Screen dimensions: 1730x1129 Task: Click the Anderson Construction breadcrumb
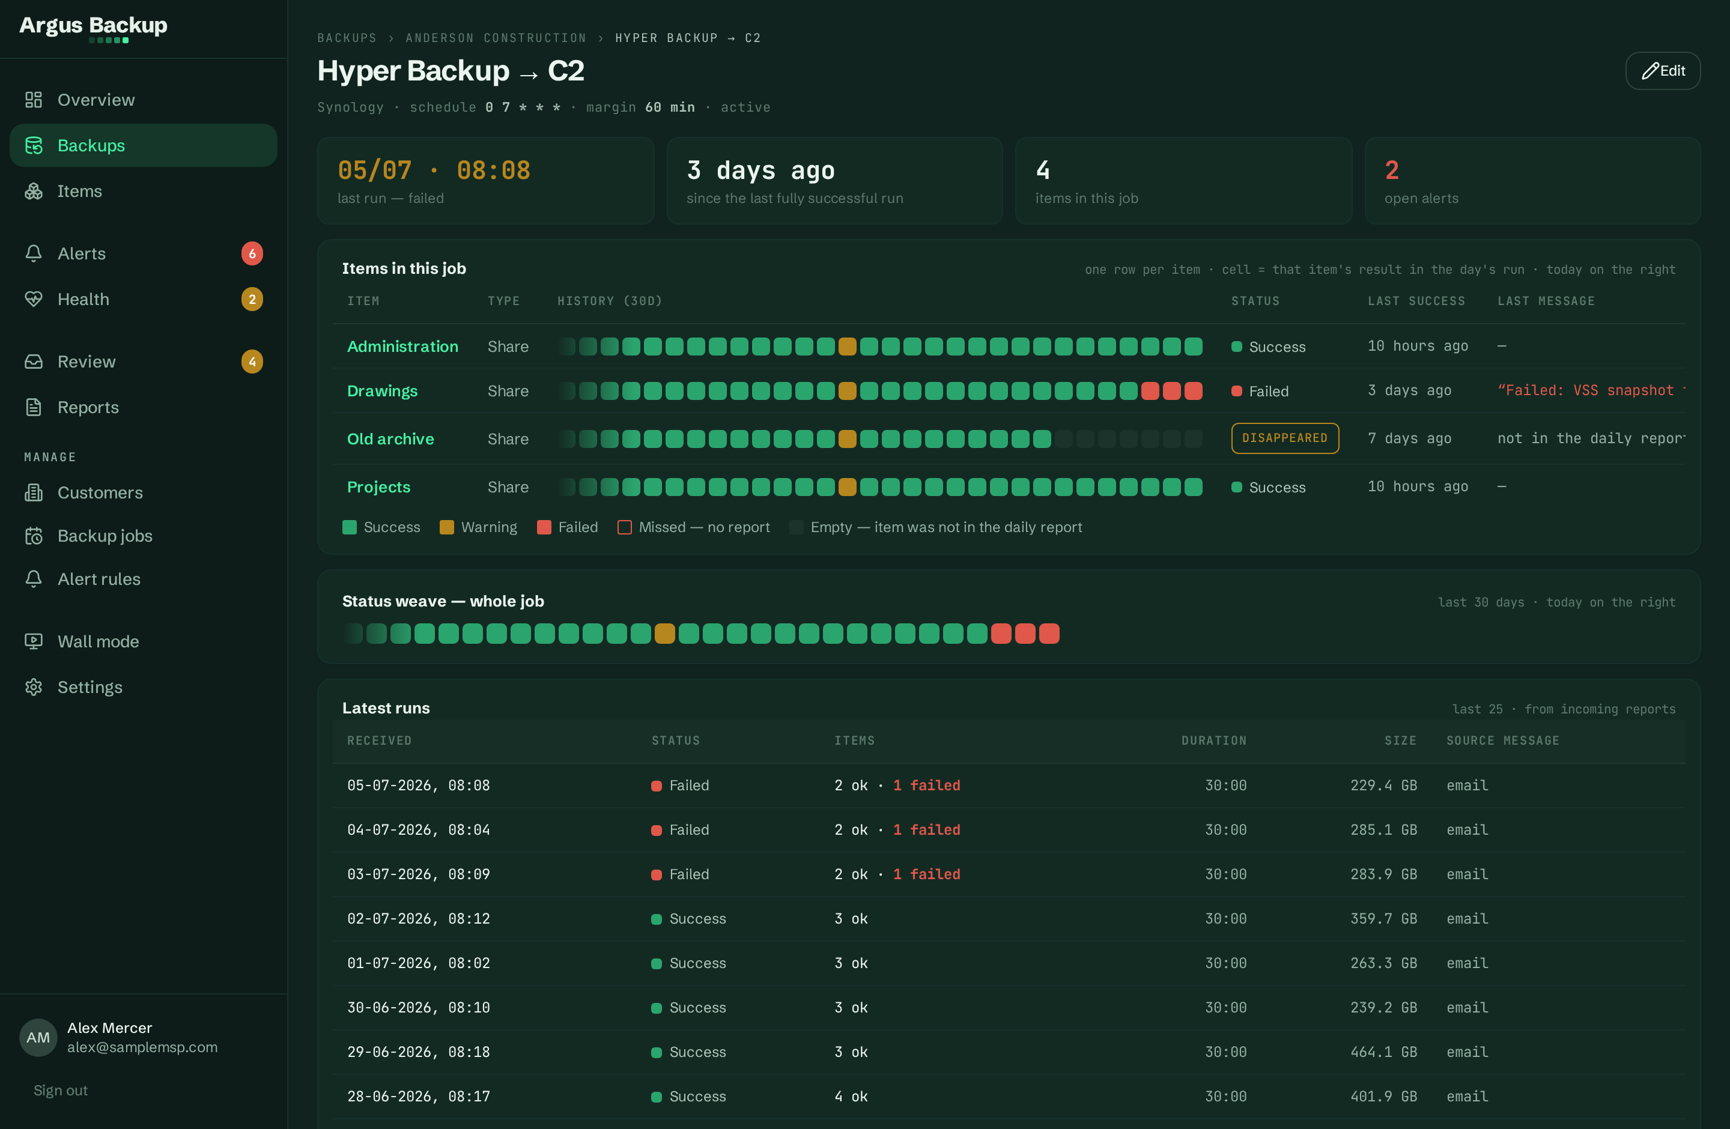(496, 38)
